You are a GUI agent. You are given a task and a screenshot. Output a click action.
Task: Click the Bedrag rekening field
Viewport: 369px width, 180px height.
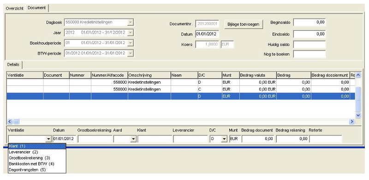click(x=292, y=139)
